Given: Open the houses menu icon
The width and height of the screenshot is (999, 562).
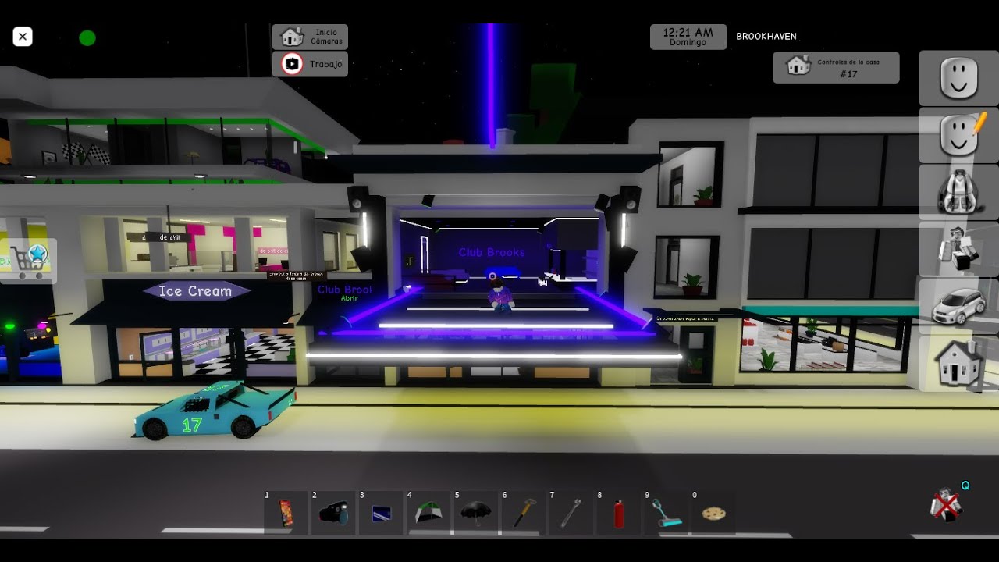Looking at the screenshot, I should [958, 364].
